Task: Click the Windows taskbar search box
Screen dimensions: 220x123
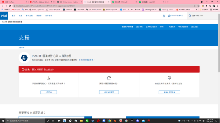Action: (x=25, y=121)
